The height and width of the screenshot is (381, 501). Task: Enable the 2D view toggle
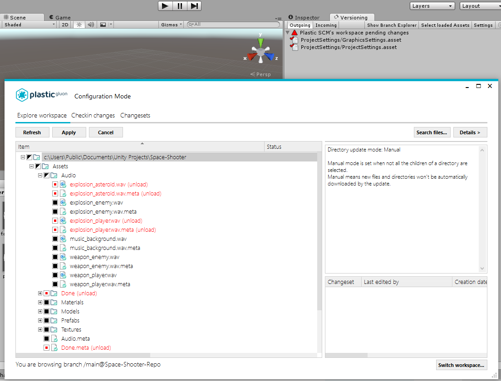(x=65, y=25)
